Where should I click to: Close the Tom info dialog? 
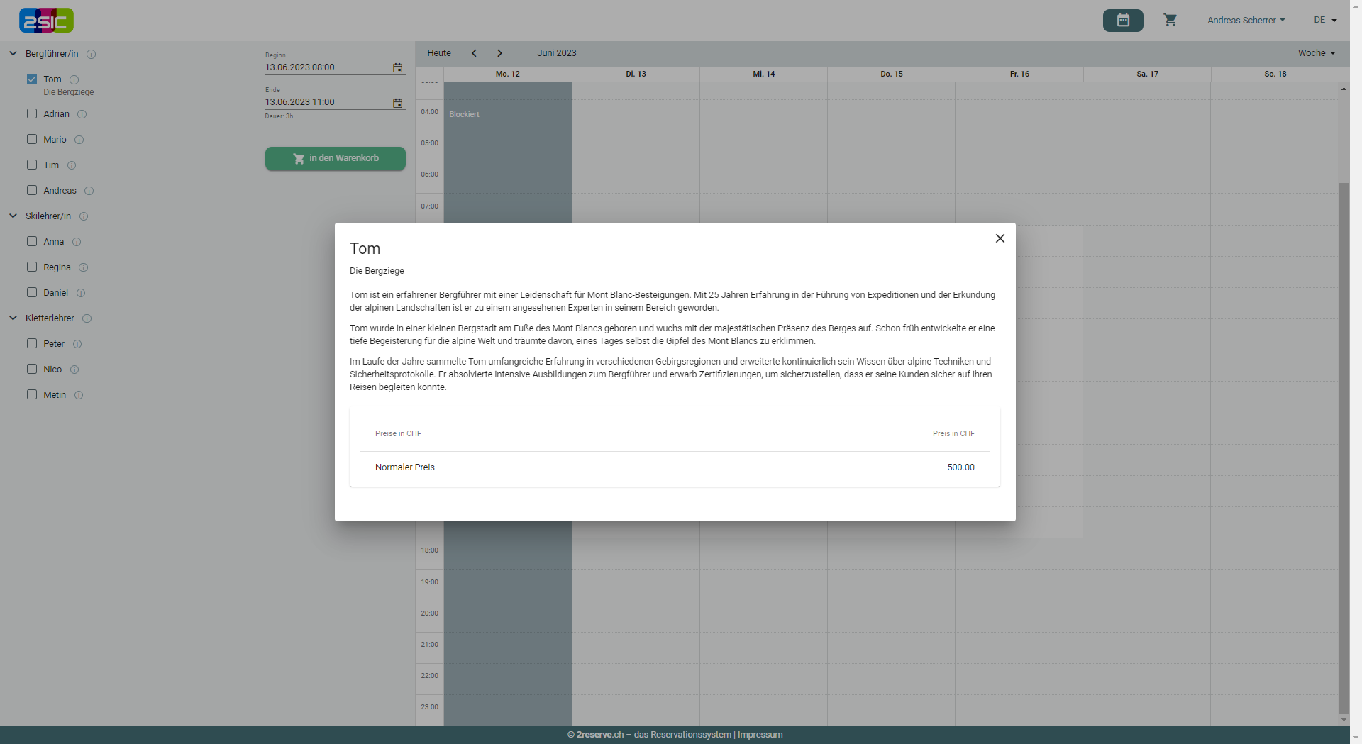click(1000, 238)
